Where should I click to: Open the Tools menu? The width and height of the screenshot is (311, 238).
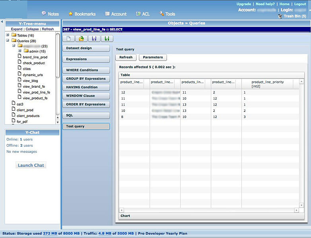[x=167, y=14]
